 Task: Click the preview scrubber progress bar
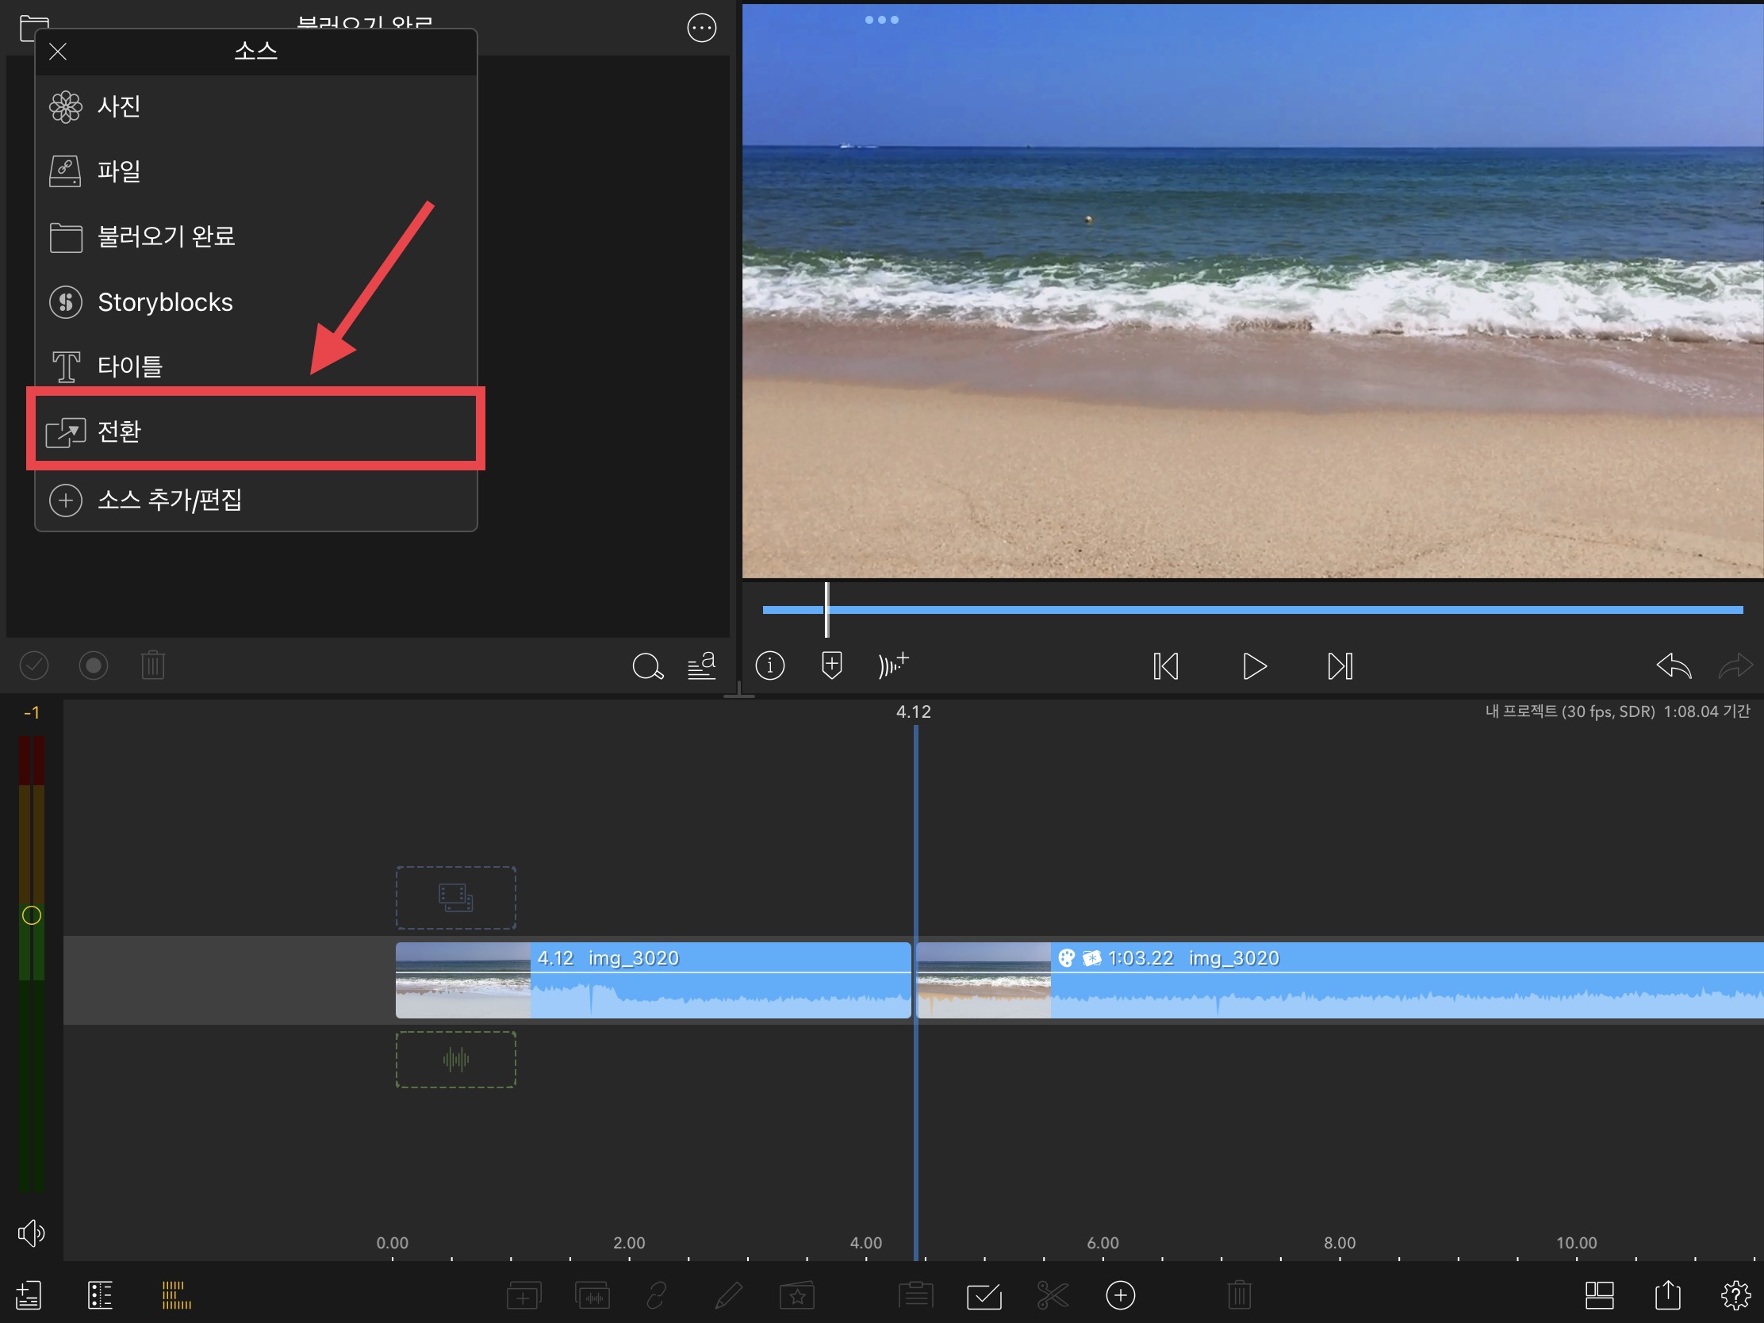coord(1252,610)
